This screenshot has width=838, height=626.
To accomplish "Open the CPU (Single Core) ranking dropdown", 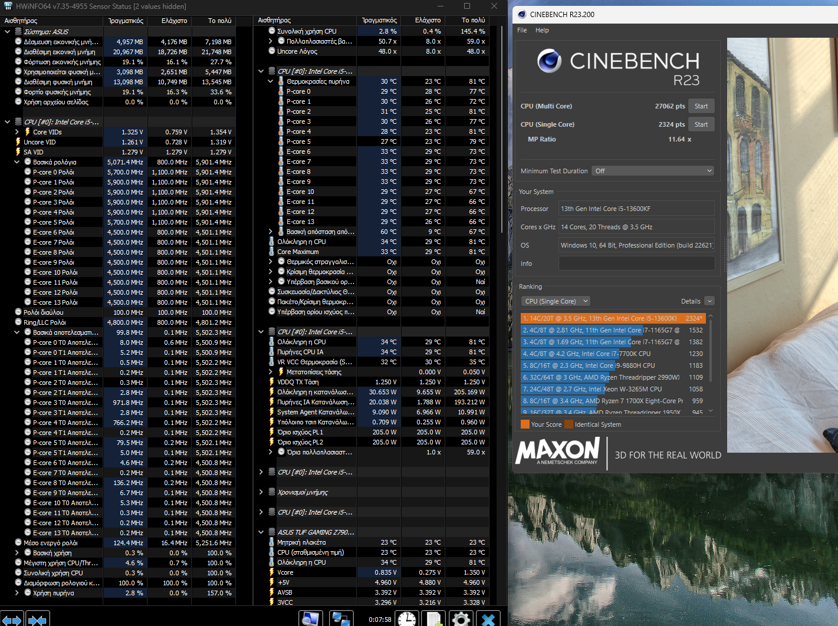I will pos(556,301).
